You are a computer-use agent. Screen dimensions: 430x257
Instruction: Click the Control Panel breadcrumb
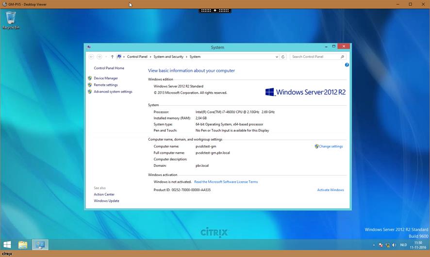coord(137,57)
